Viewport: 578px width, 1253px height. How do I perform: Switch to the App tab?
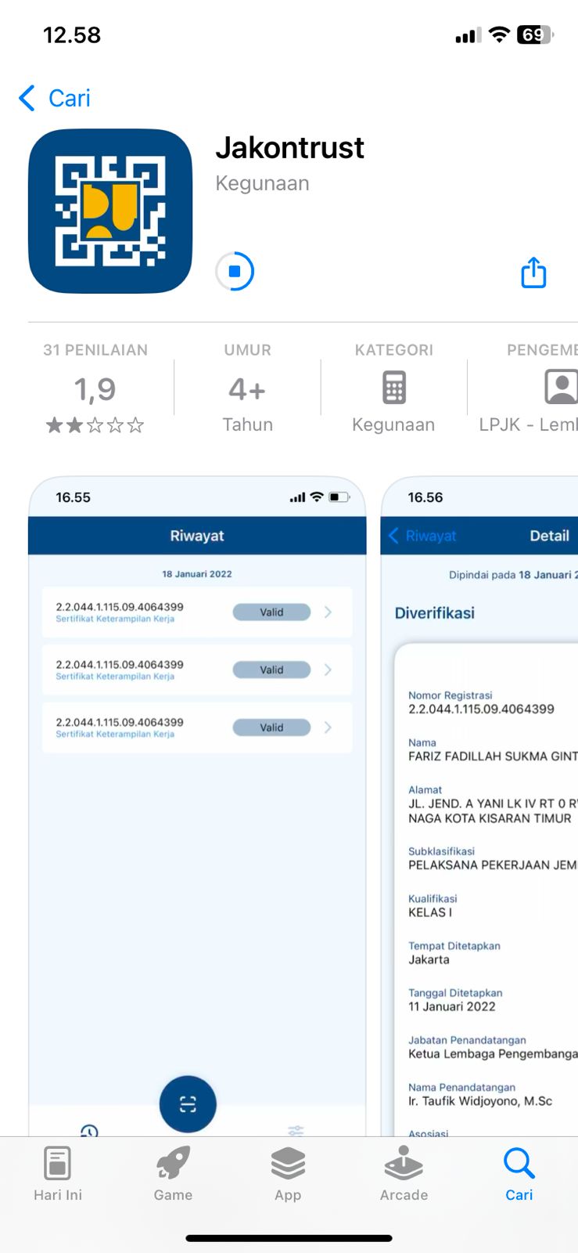click(x=288, y=1174)
